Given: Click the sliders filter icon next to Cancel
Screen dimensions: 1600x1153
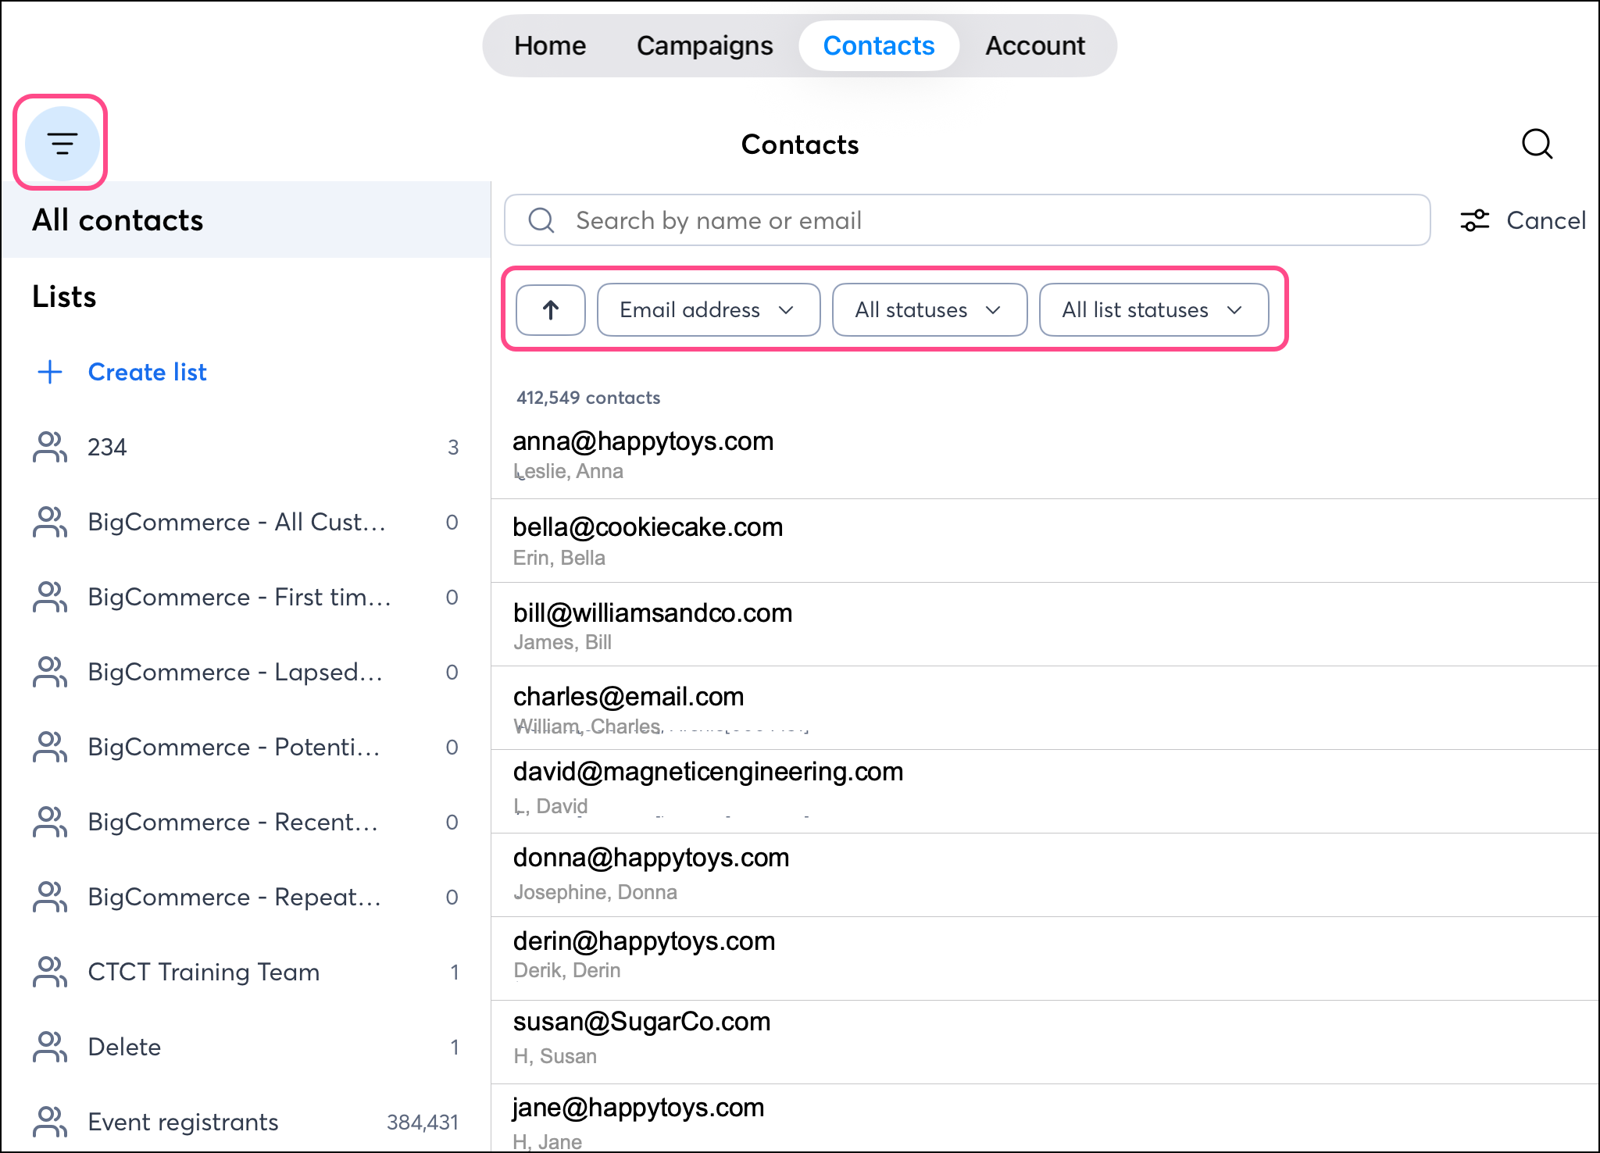Looking at the screenshot, I should [x=1474, y=220].
